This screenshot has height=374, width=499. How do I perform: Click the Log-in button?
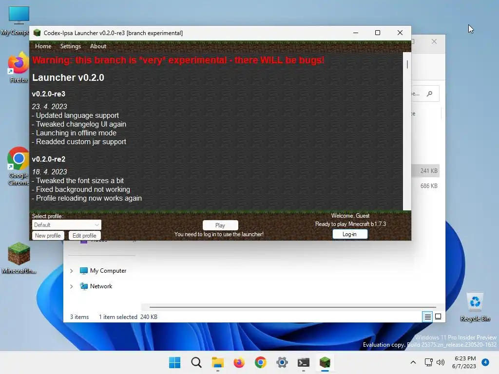click(350, 234)
